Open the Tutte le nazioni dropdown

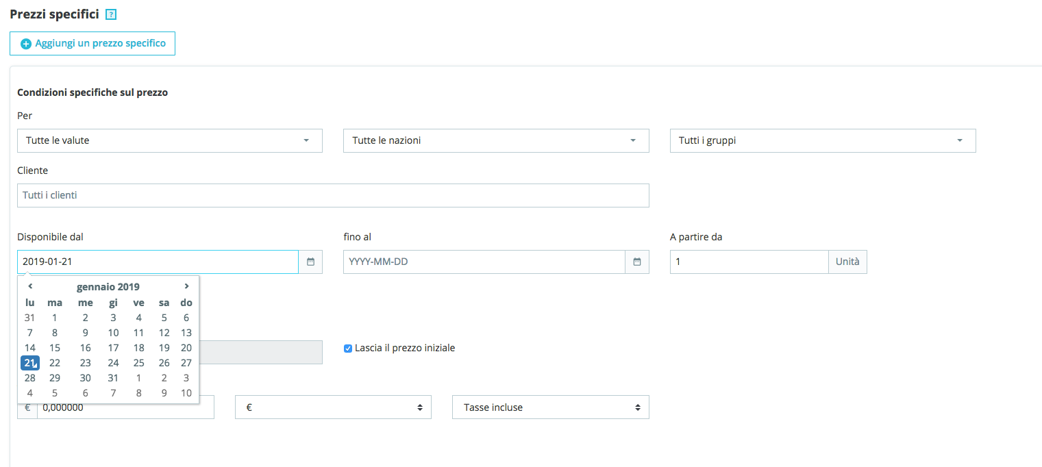tap(495, 140)
